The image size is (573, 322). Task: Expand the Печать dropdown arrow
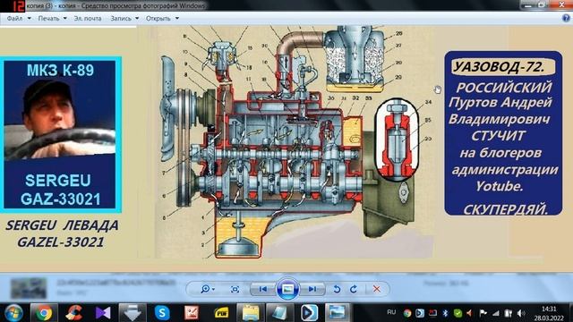65,18
